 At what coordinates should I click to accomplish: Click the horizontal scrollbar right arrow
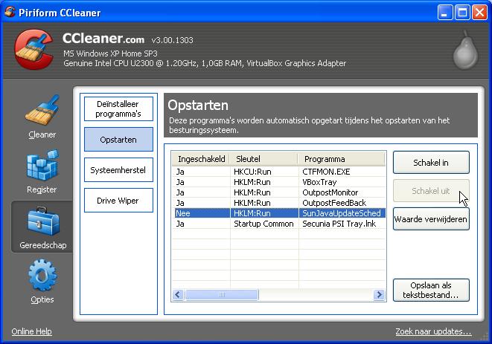tap(380, 295)
